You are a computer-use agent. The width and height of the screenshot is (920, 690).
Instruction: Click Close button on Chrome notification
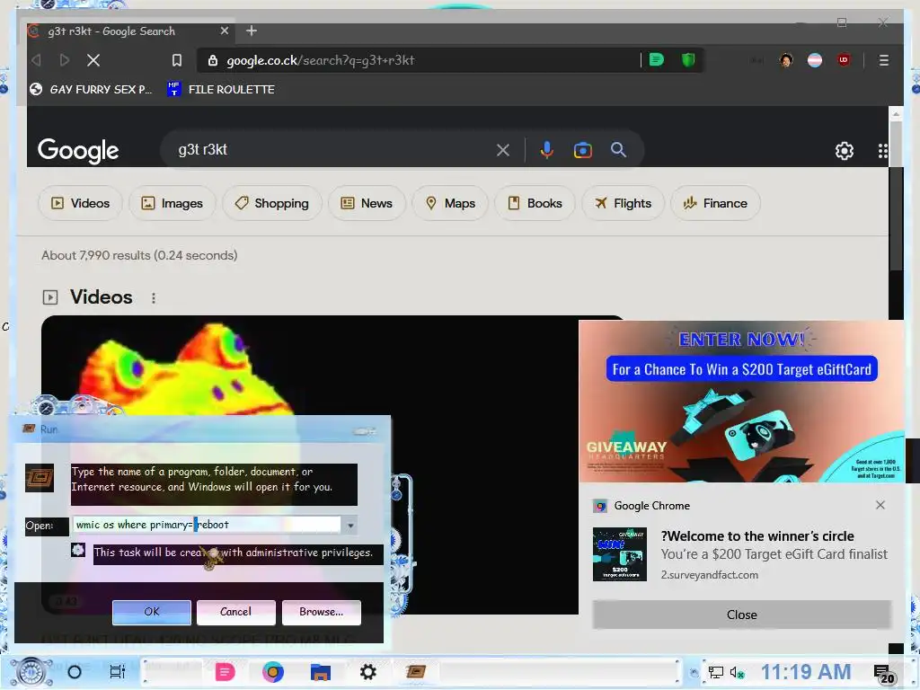pos(741,615)
